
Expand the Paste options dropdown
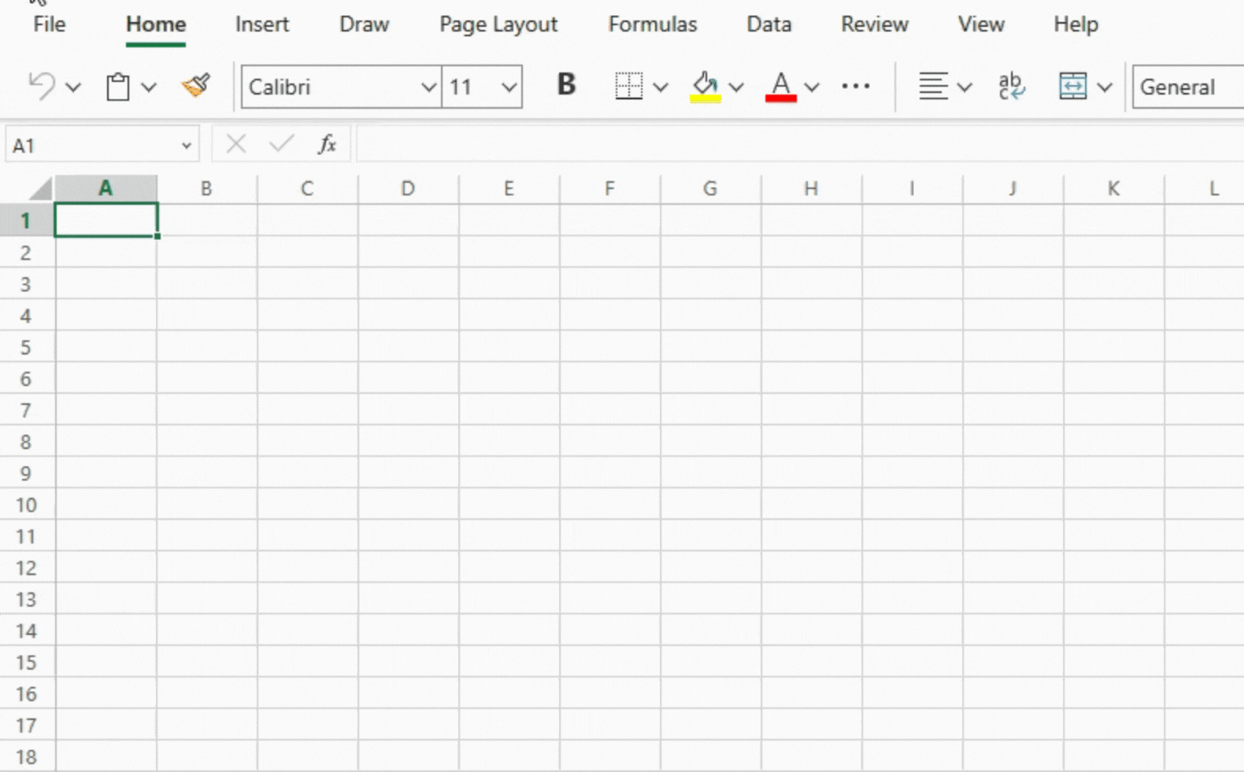(x=149, y=87)
